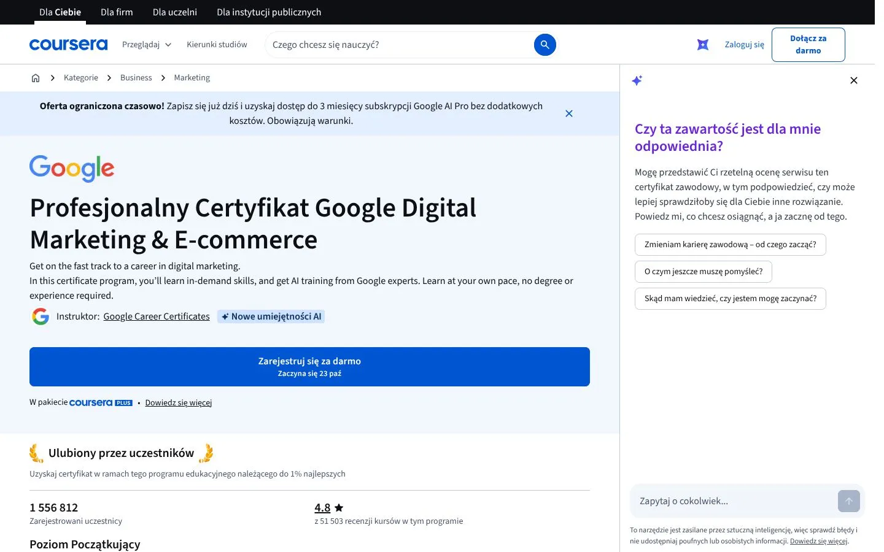The image size is (884, 552).
Task: Click the Google logo above the title
Action: (72, 168)
